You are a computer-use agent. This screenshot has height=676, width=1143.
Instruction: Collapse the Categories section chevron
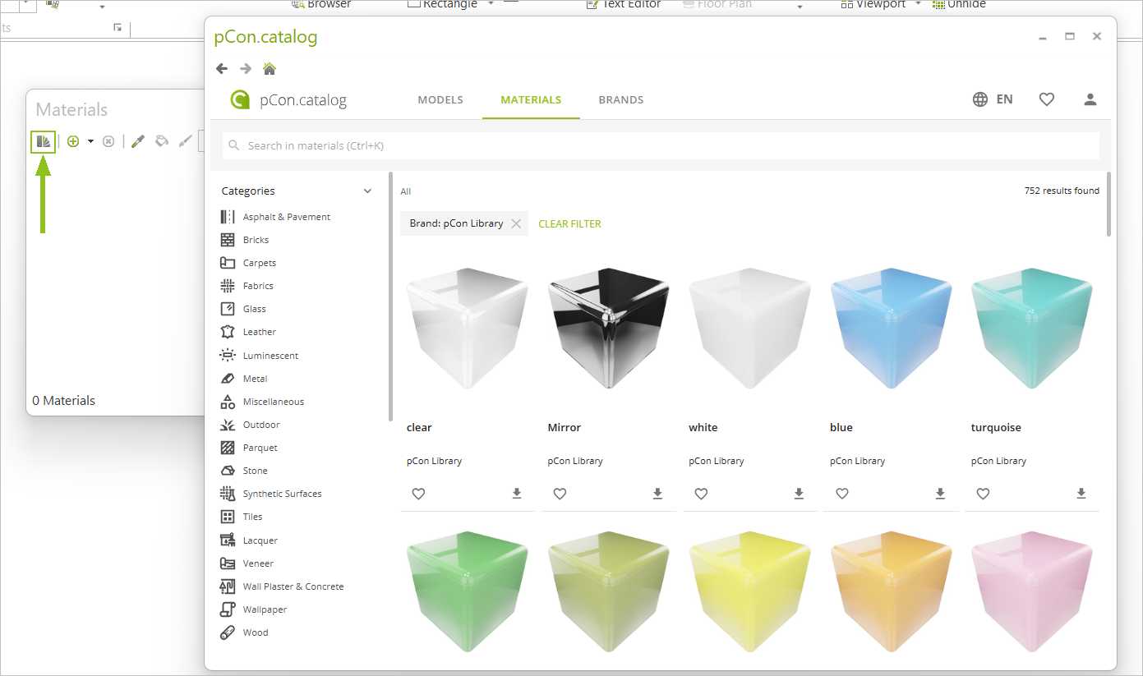pyautogui.click(x=367, y=191)
